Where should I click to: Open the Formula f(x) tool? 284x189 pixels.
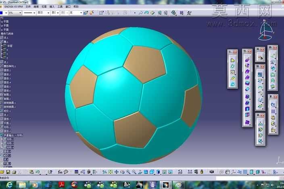[60, 172]
